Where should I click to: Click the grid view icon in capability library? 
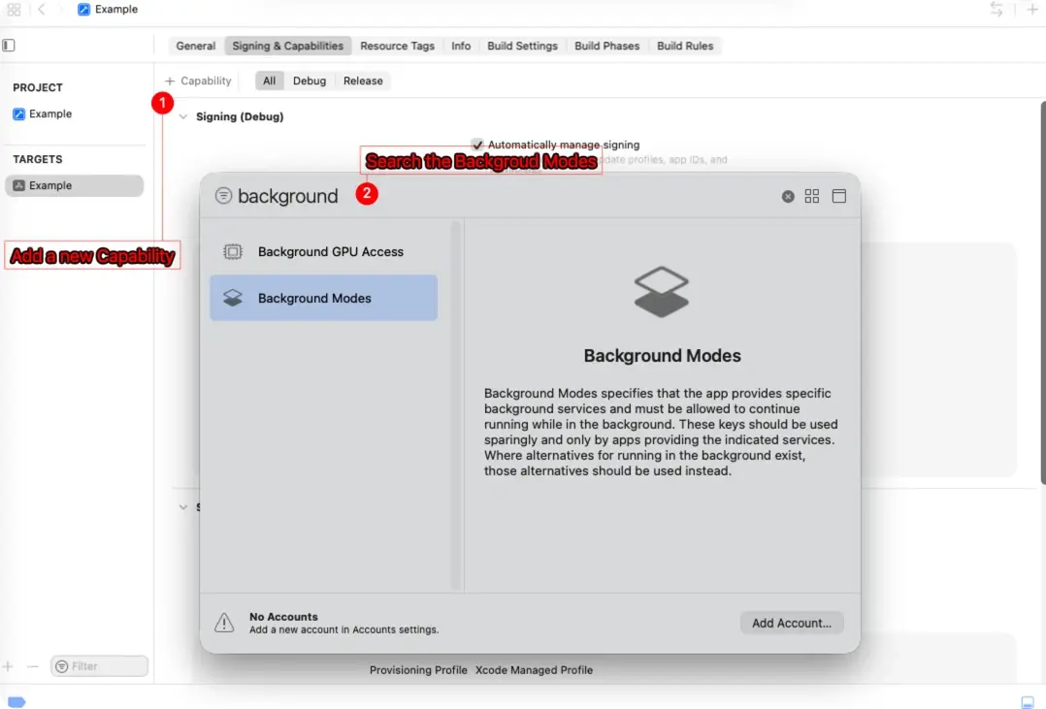pyautogui.click(x=812, y=196)
